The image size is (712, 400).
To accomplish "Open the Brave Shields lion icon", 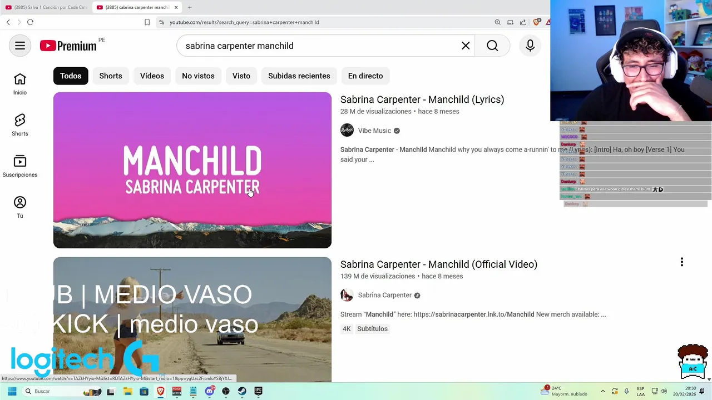I will point(536,22).
